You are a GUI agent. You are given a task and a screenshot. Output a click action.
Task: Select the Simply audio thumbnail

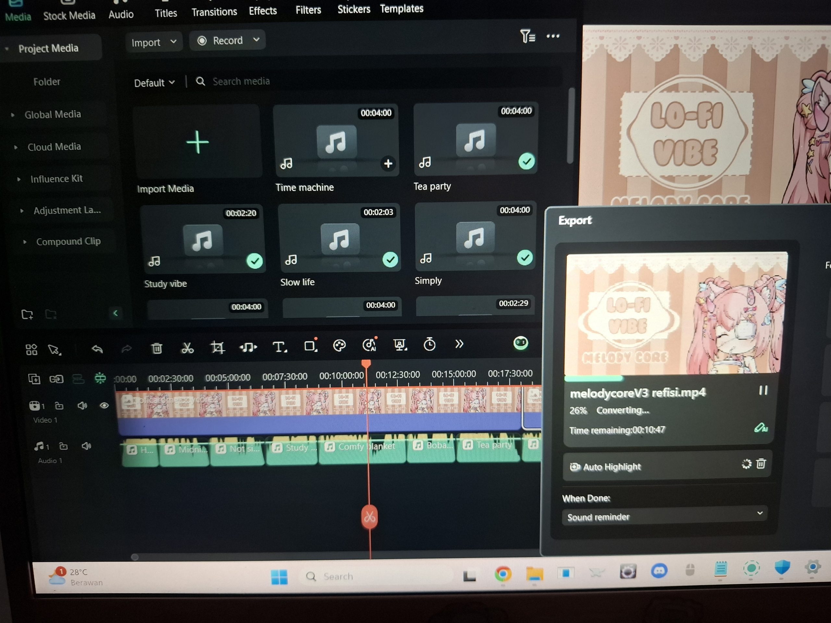click(476, 237)
